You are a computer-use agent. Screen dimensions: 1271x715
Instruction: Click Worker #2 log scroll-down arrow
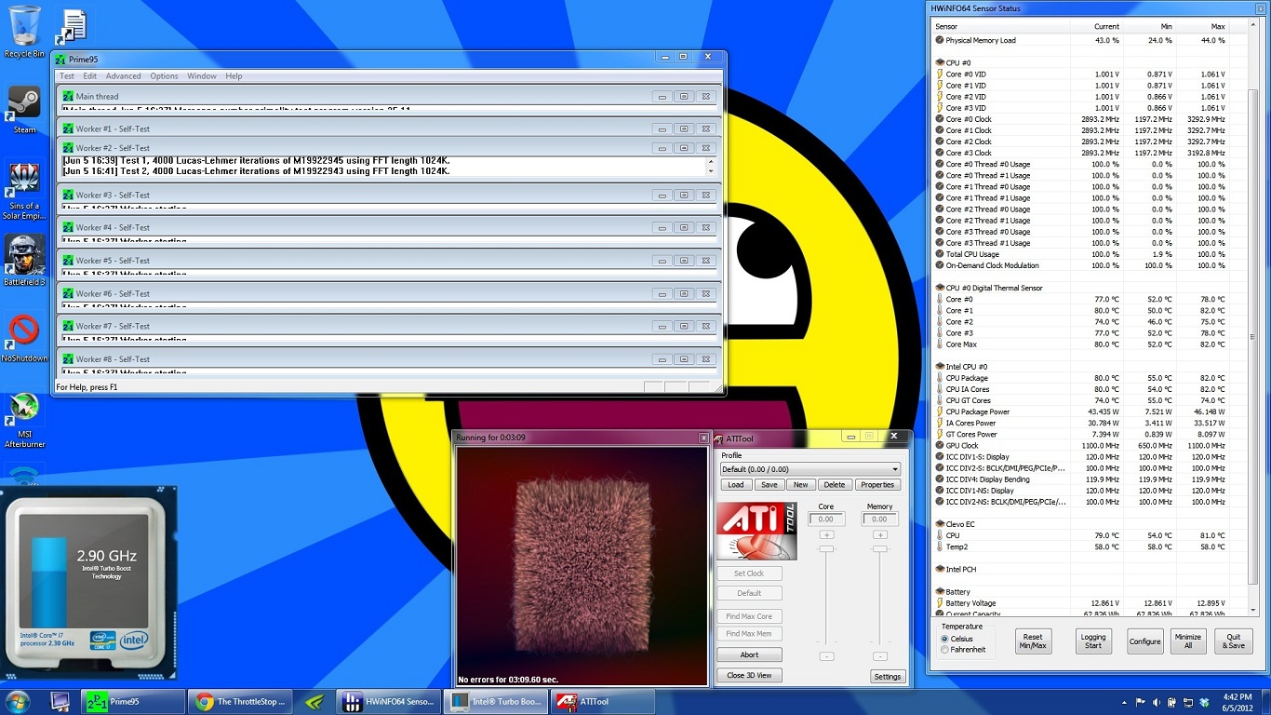pyautogui.click(x=712, y=171)
